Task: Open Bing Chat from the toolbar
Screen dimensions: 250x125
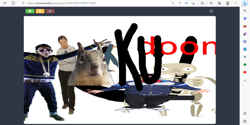Action: [245, 3]
